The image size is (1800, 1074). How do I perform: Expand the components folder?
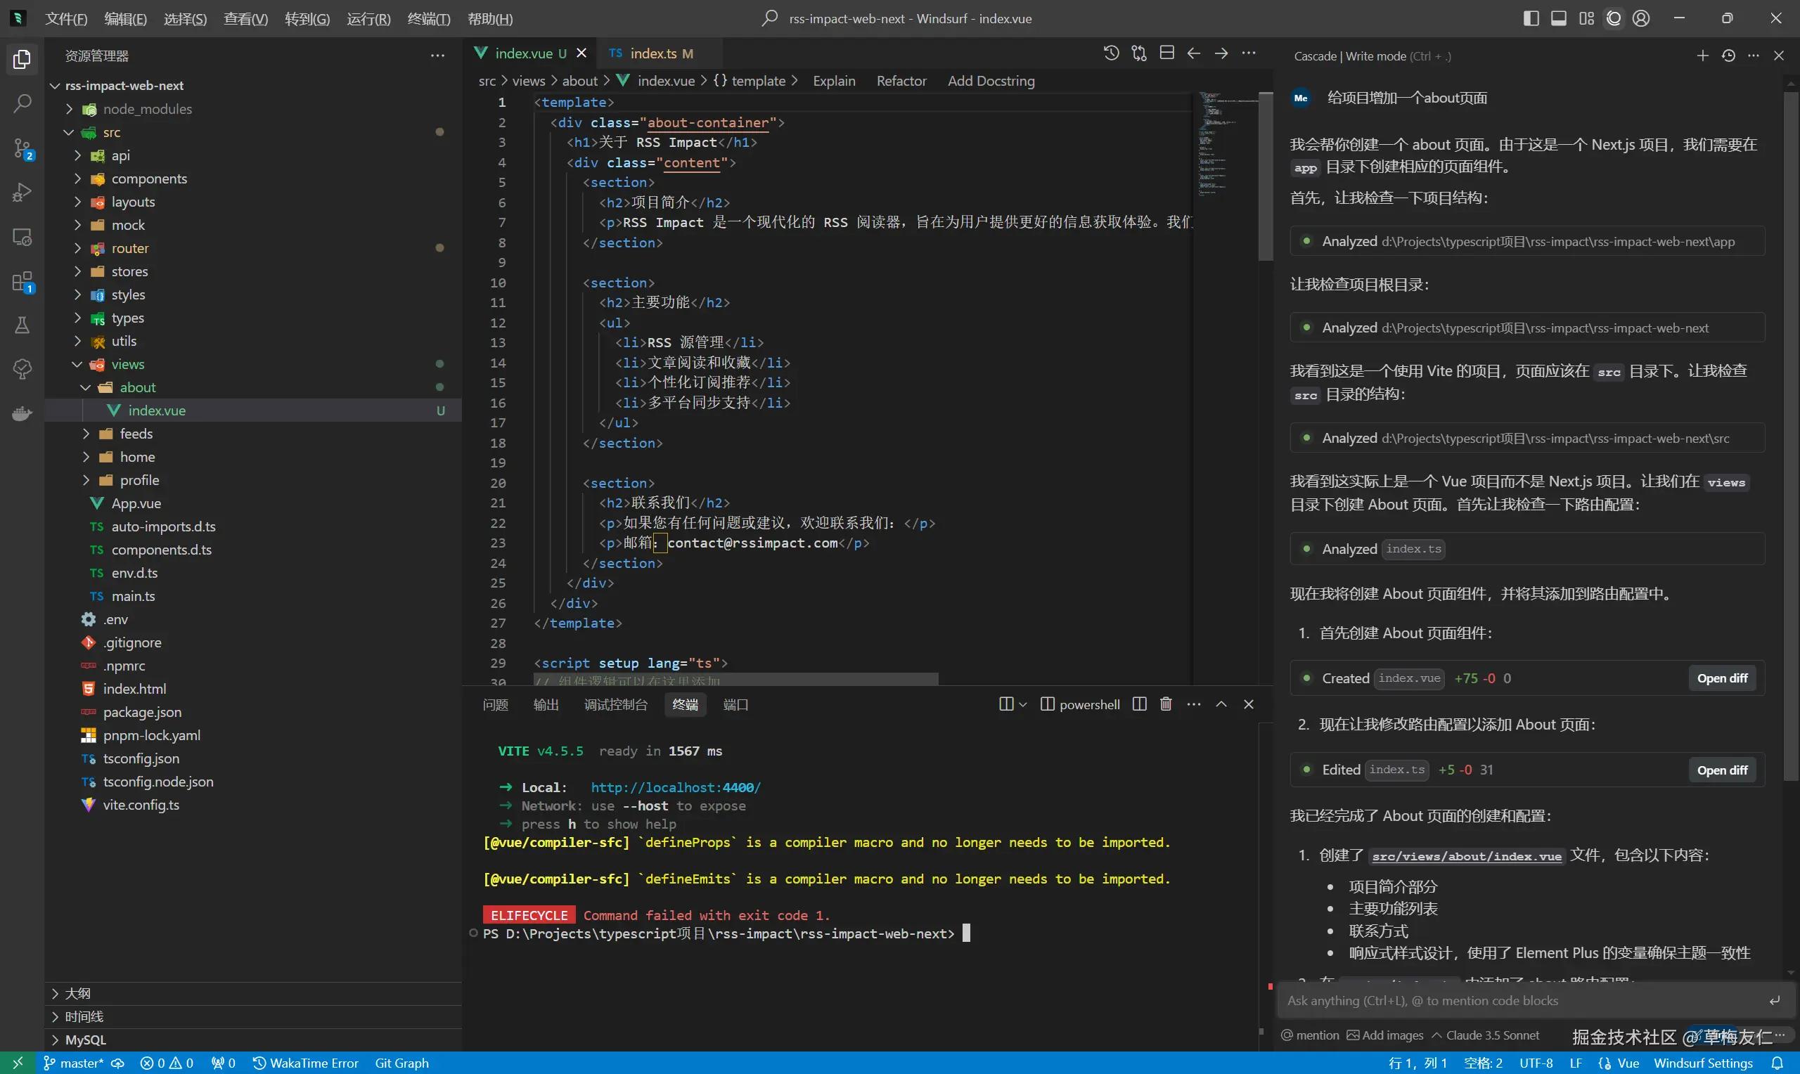tap(77, 179)
